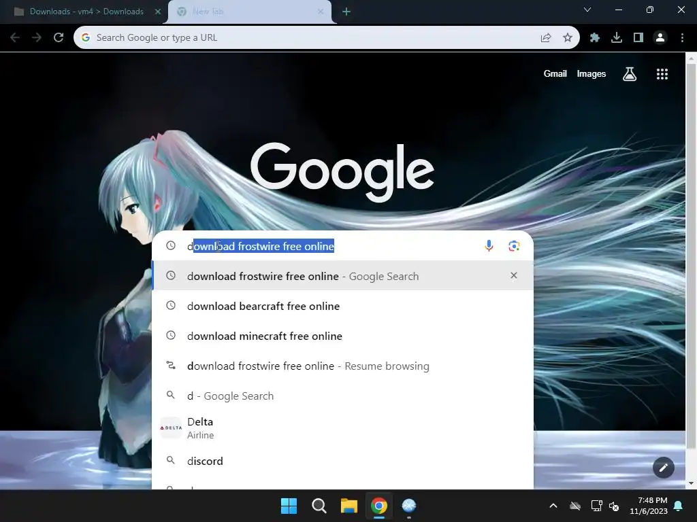Select the d - Google Search suggestion
Viewport: 697px width, 522px height.
point(343,396)
